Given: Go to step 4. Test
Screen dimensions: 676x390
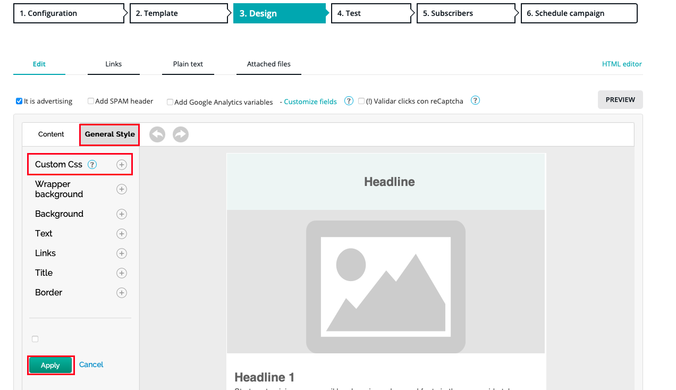Looking at the screenshot, I should point(370,13).
